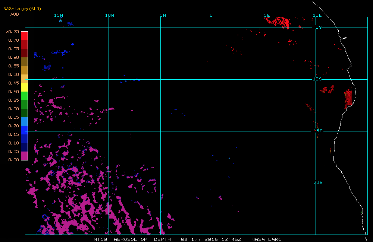Click the '0.45' legend value
373x242 pixels.
(x=13, y=83)
